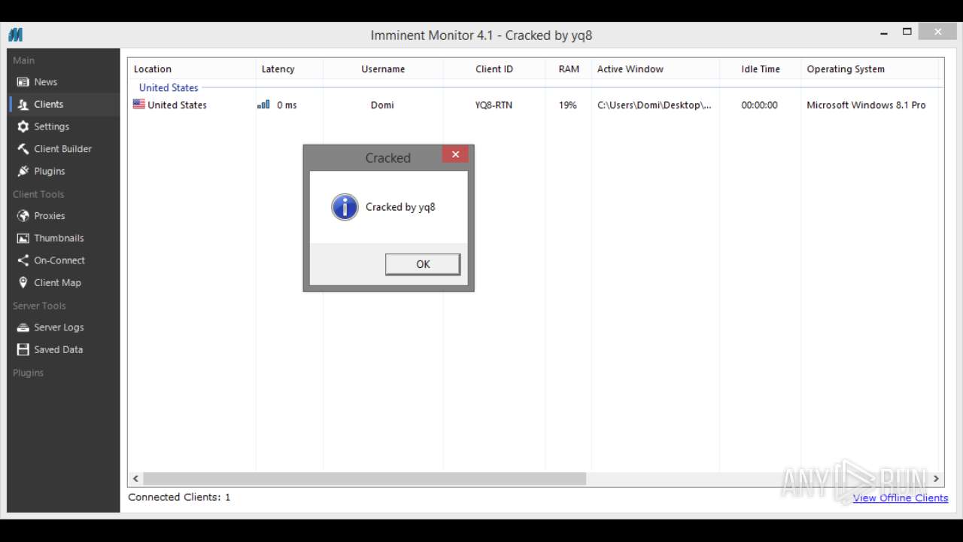The width and height of the screenshot is (963, 542).
Task: Click the On-Connect share icon
Action: pyautogui.click(x=23, y=260)
